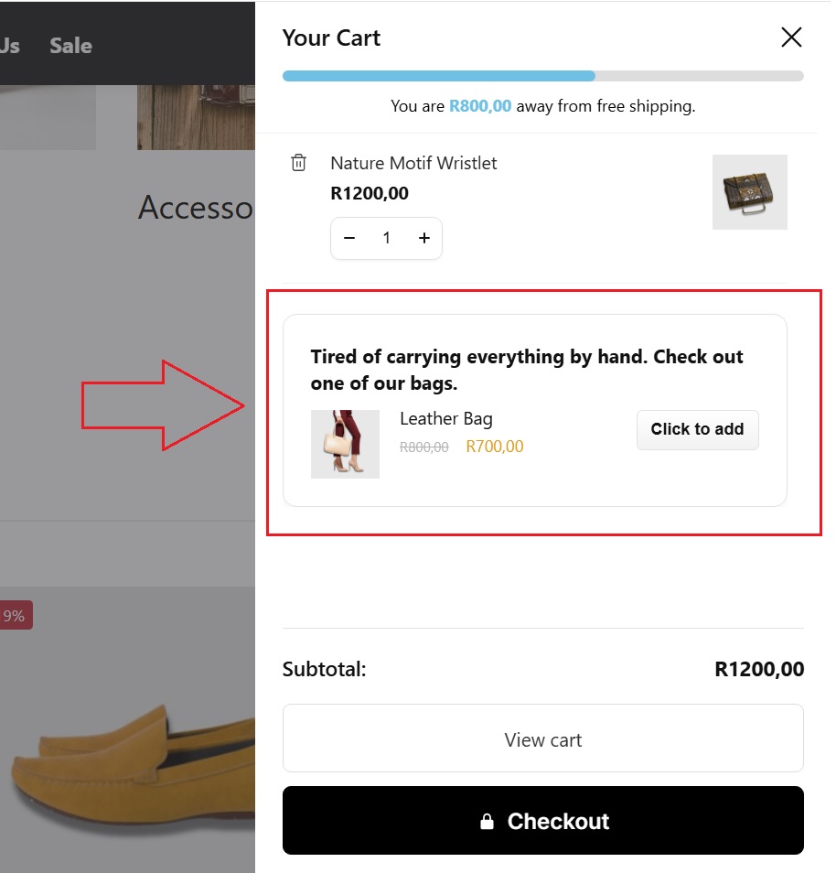Remove Nature Motif Wristlet with trash icon
The image size is (836, 873).
pyautogui.click(x=298, y=163)
